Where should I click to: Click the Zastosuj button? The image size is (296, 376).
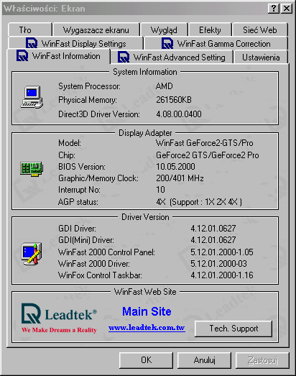262,360
